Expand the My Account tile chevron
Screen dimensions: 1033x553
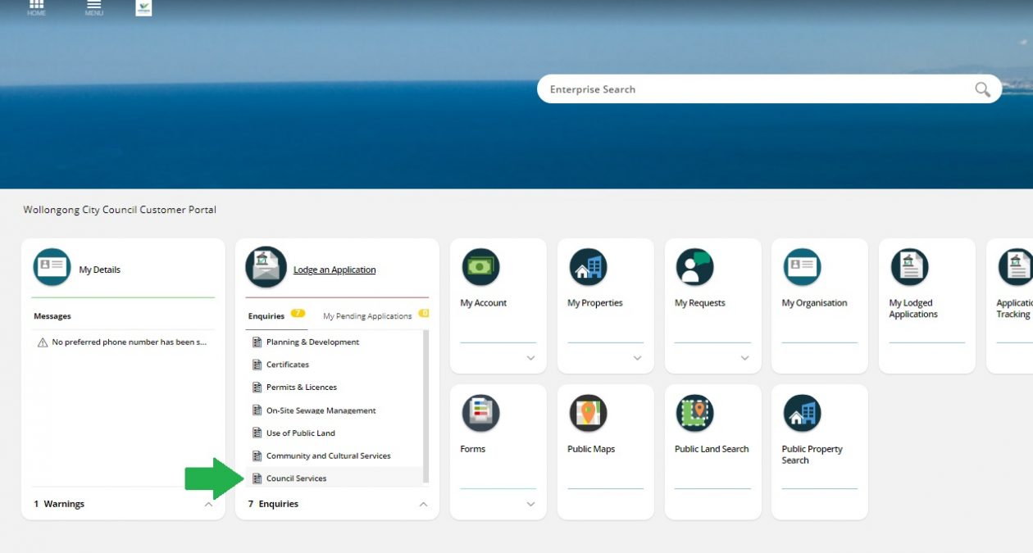click(x=530, y=358)
